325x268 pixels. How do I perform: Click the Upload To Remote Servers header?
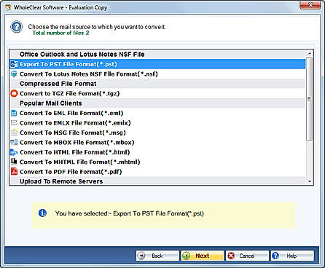pyautogui.click(x=157, y=181)
